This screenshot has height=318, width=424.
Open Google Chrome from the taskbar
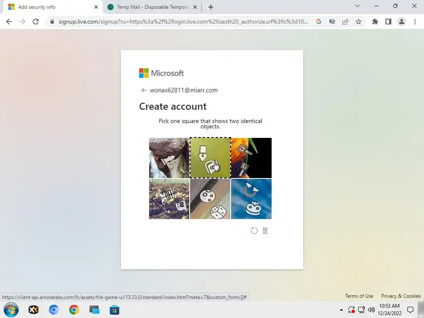[74, 310]
